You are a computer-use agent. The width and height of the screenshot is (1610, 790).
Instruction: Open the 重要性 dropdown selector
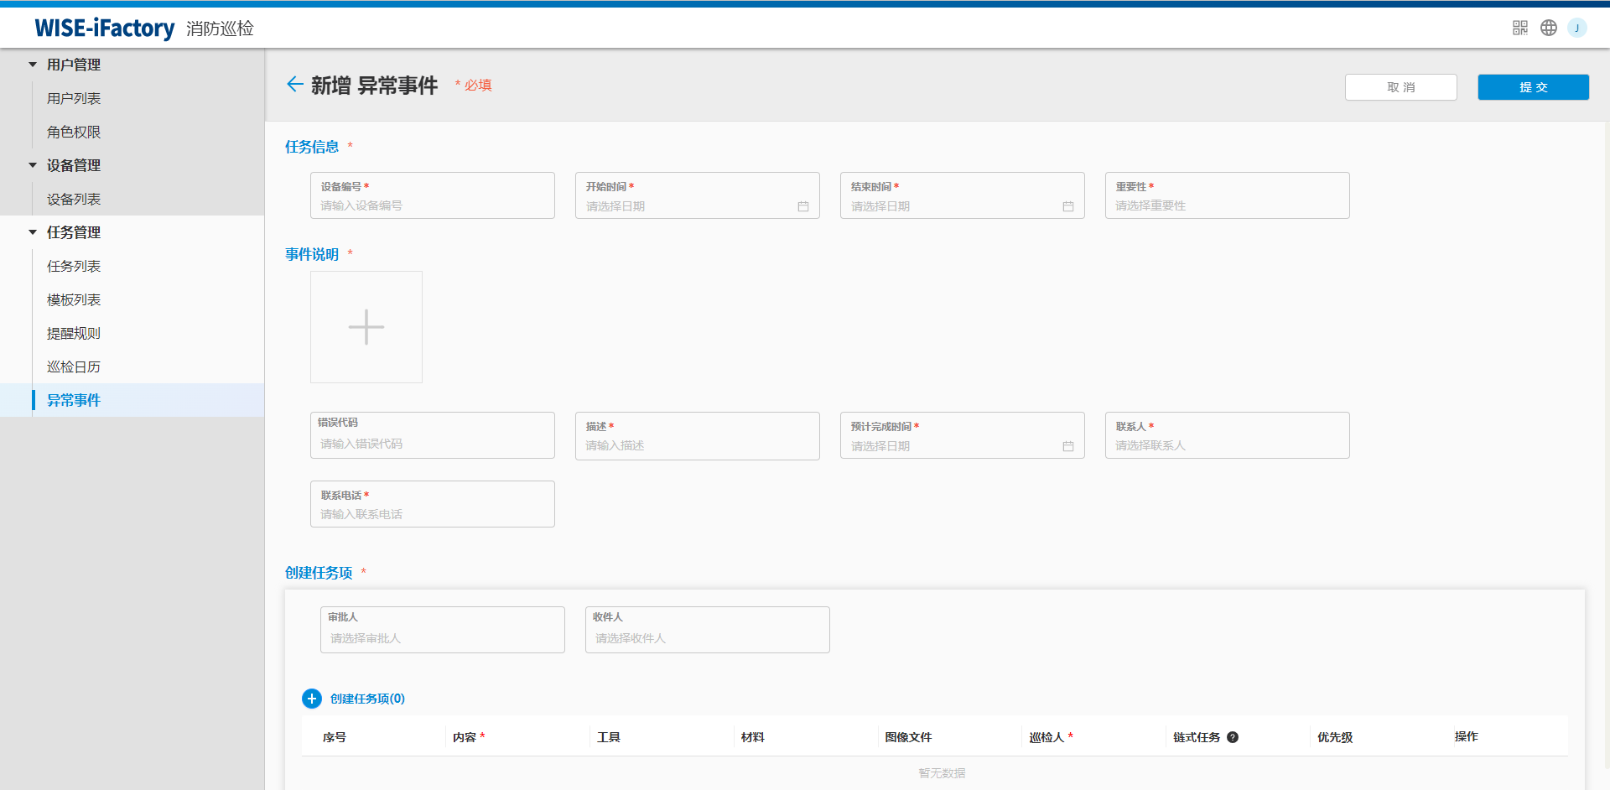(x=1226, y=205)
